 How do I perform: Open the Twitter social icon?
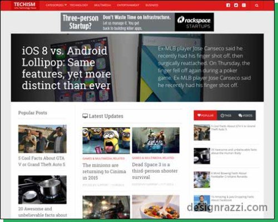point(236,5)
